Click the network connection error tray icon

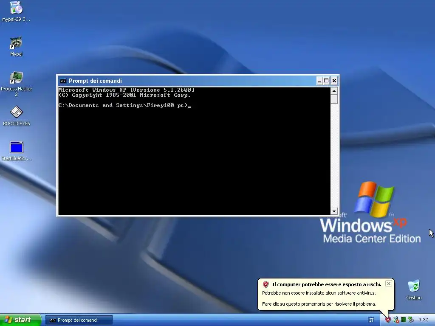click(x=396, y=320)
